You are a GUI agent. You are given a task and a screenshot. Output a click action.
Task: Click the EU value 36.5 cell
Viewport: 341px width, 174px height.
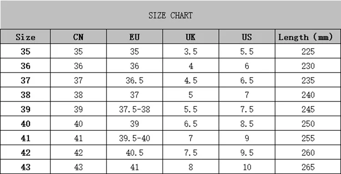135,80
